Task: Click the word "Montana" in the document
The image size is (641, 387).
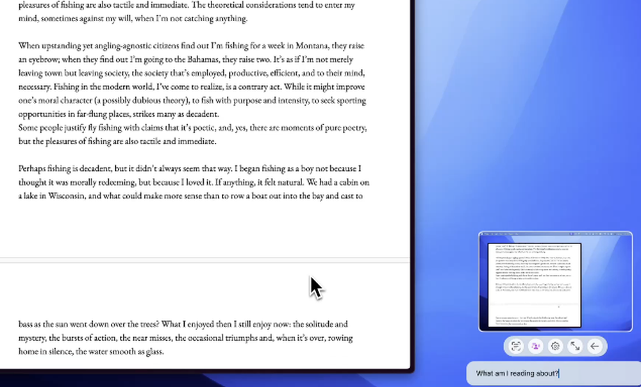Action: (312, 45)
